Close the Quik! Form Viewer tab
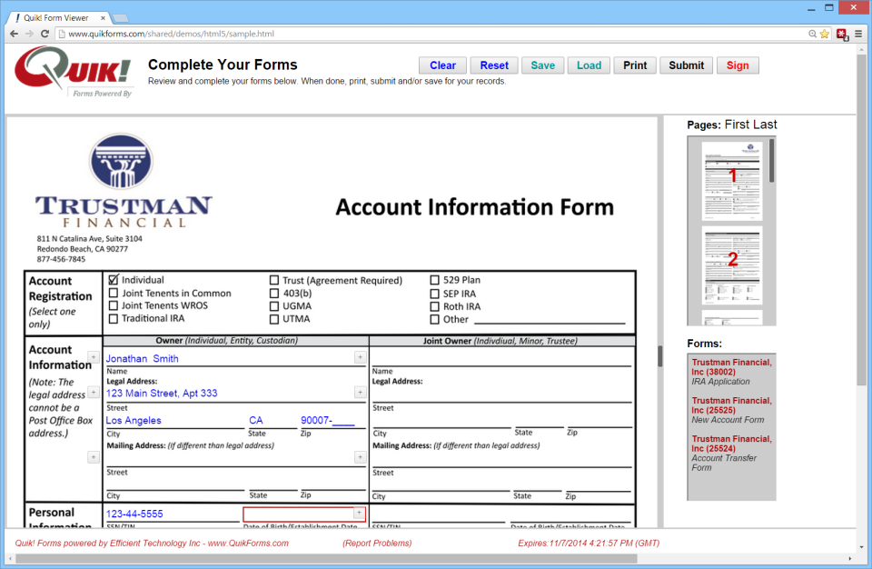 click(x=103, y=18)
